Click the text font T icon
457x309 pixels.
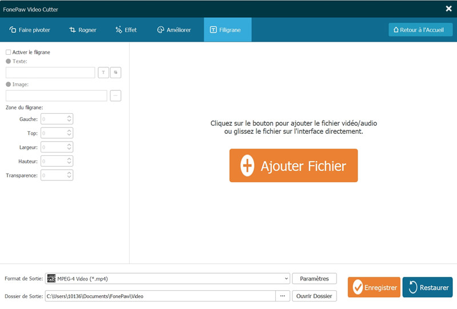[x=103, y=73]
